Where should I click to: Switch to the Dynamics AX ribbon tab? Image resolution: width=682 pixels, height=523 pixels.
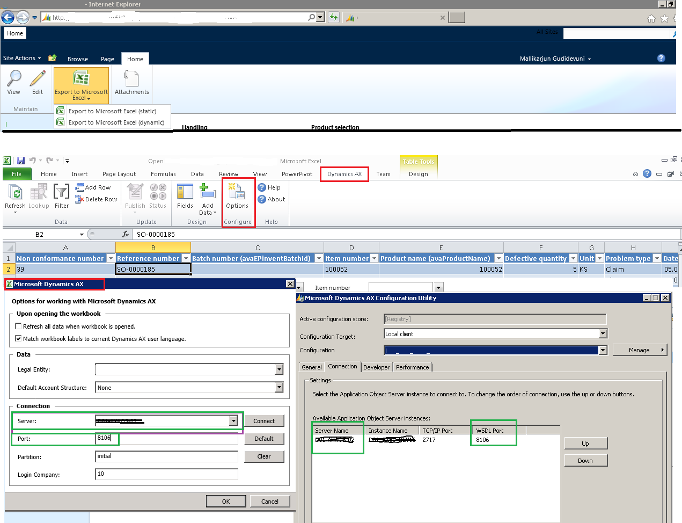tap(344, 174)
